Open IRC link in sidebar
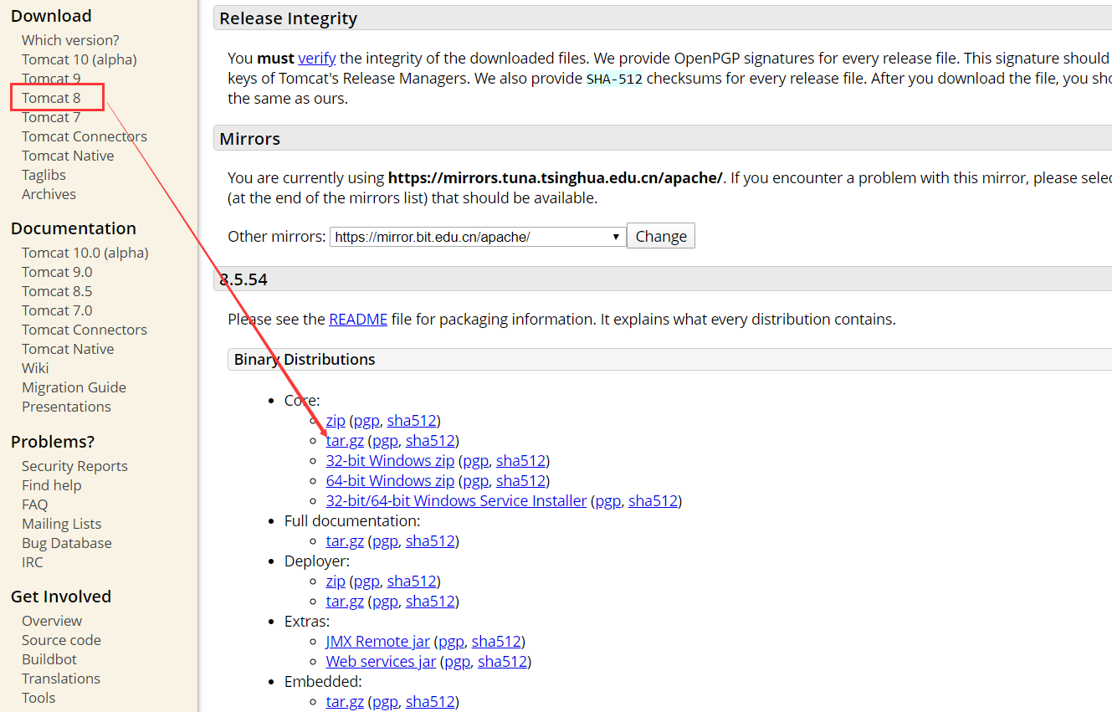This screenshot has width=1112, height=712. pyautogui.click(x=32, y=562)
